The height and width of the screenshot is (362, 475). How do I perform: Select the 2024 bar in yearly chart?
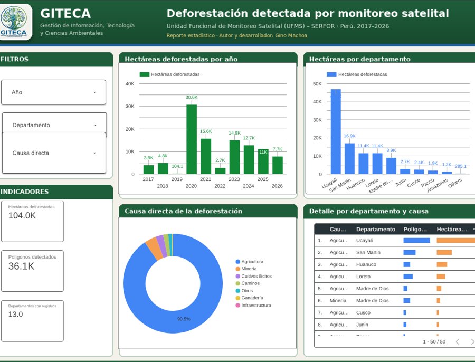click(x=249, y=160)
